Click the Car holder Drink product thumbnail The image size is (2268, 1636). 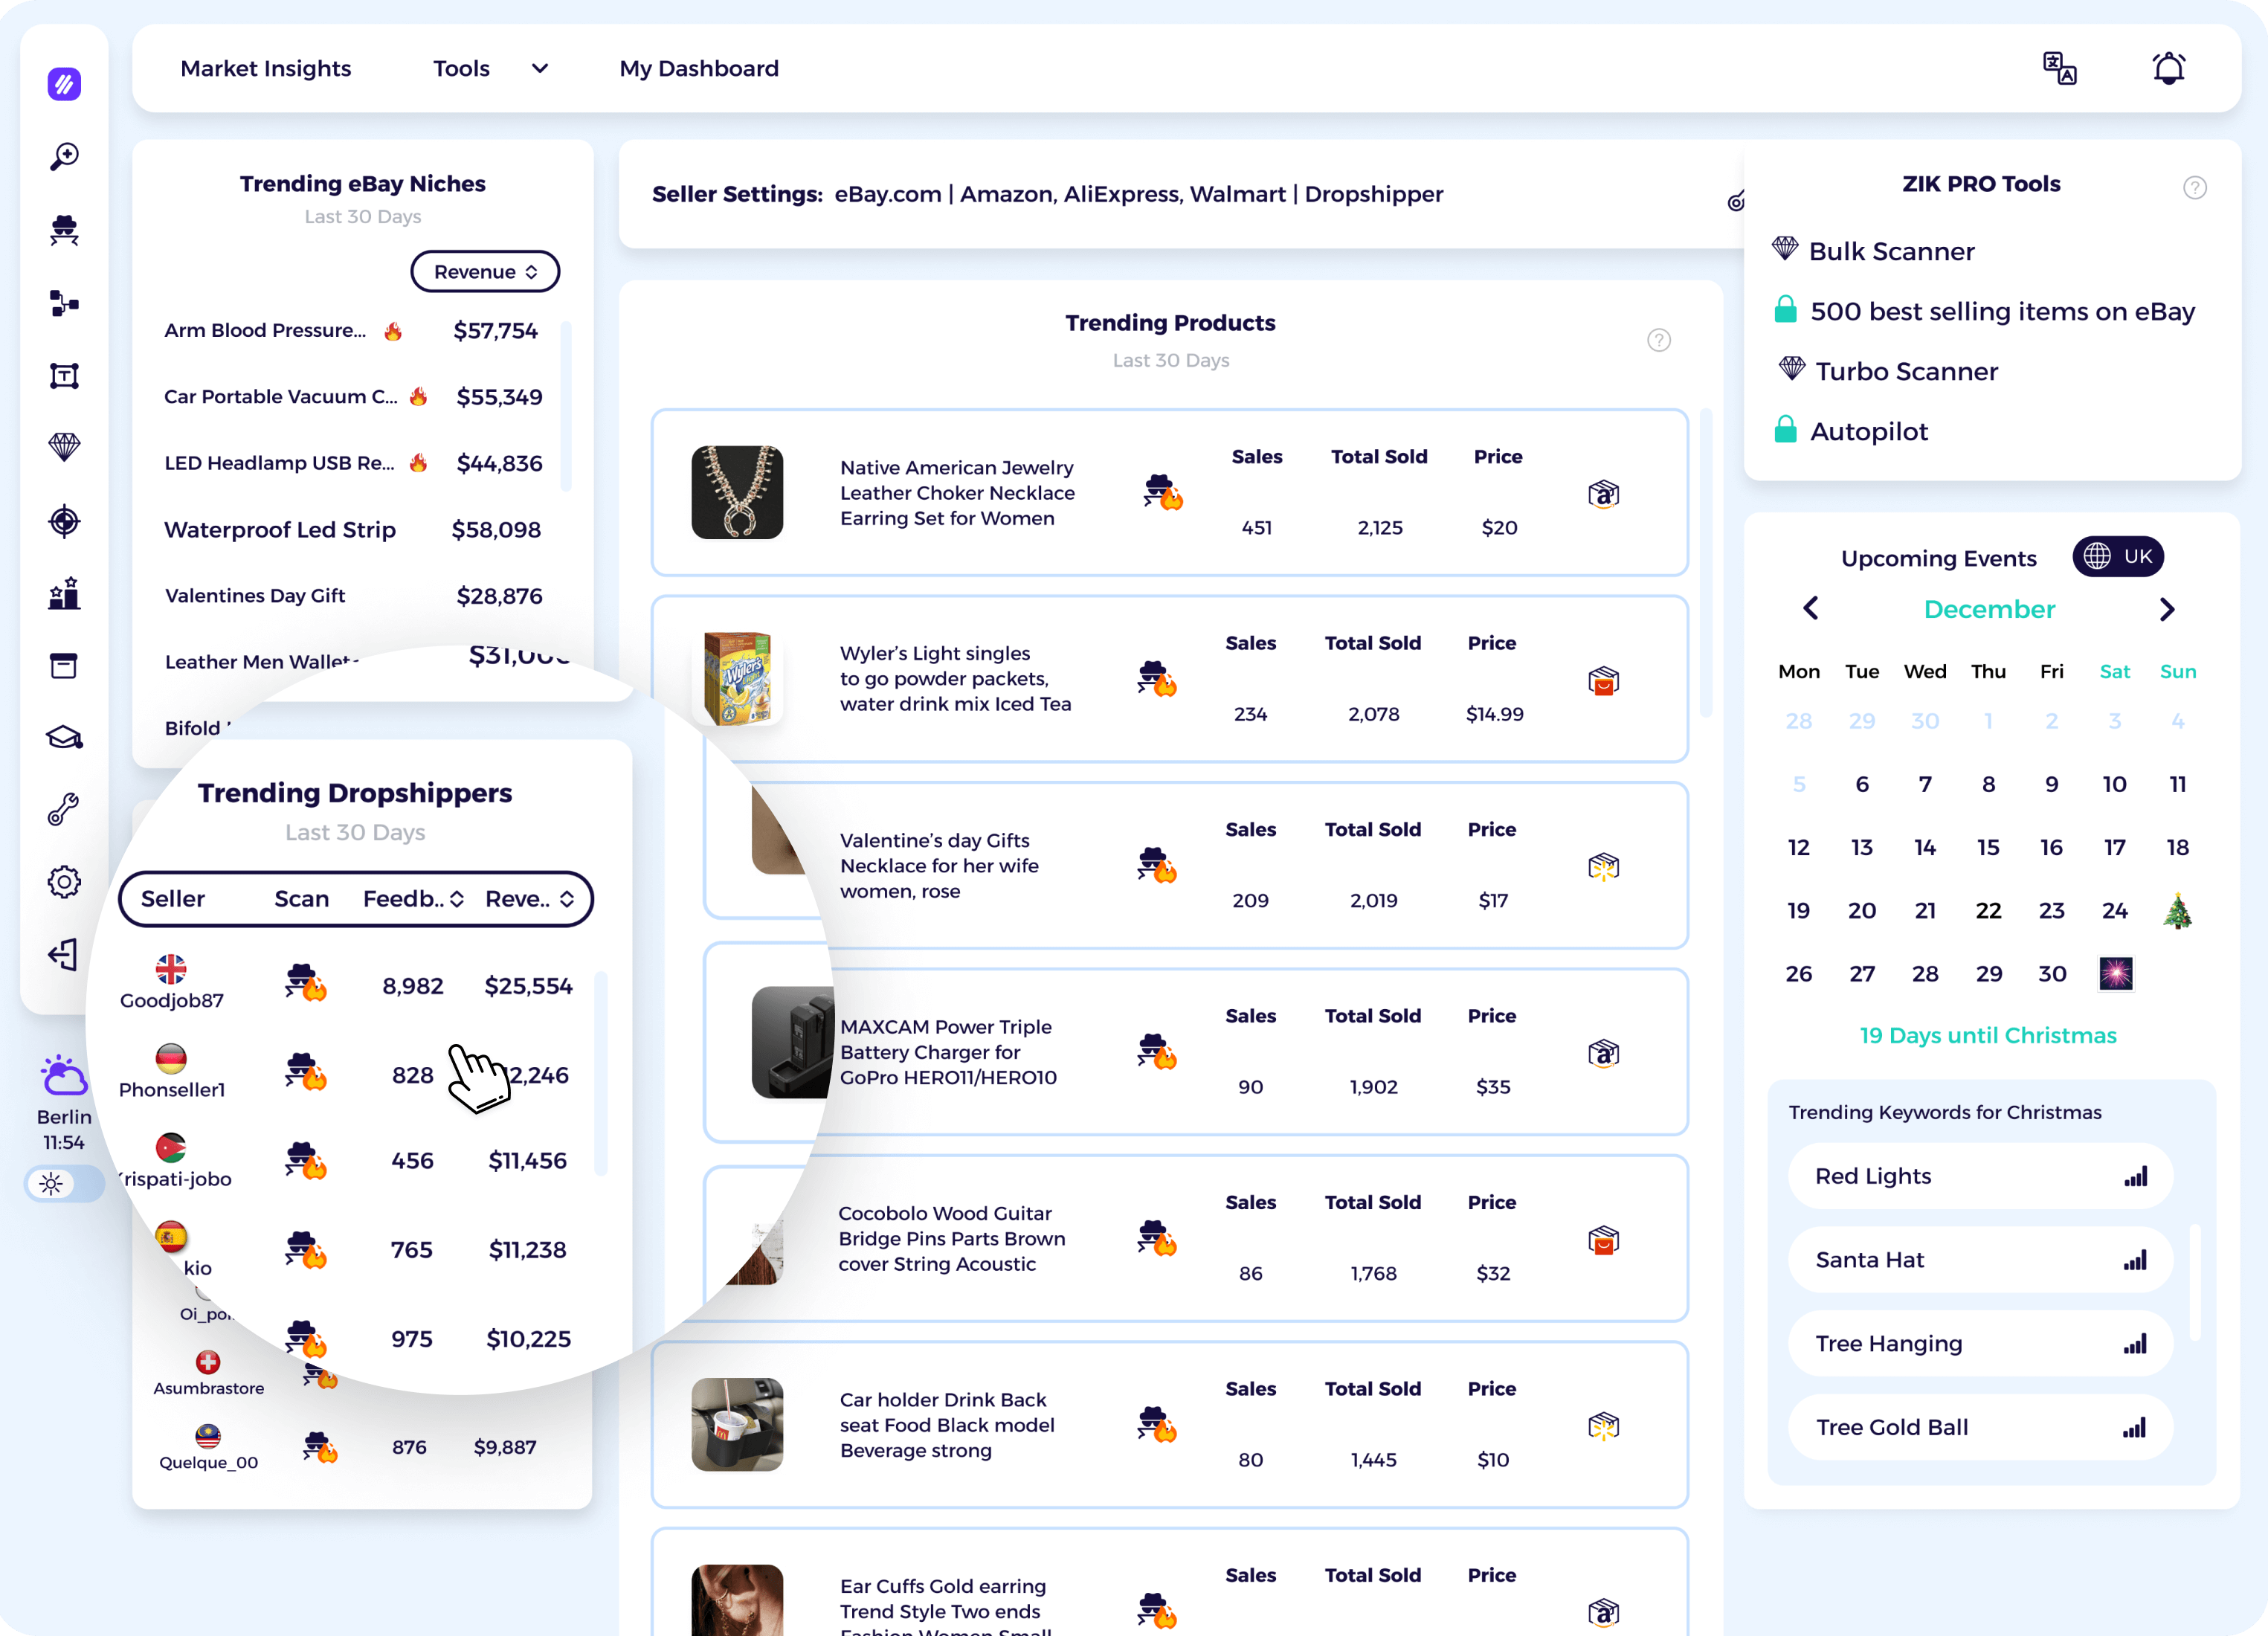click(737, 1424)
